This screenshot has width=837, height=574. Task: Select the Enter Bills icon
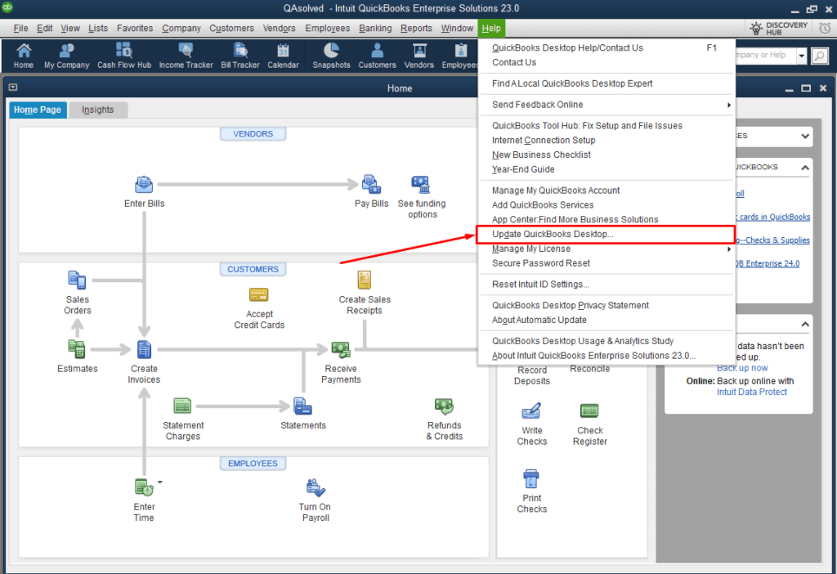(x=144, y=185)
